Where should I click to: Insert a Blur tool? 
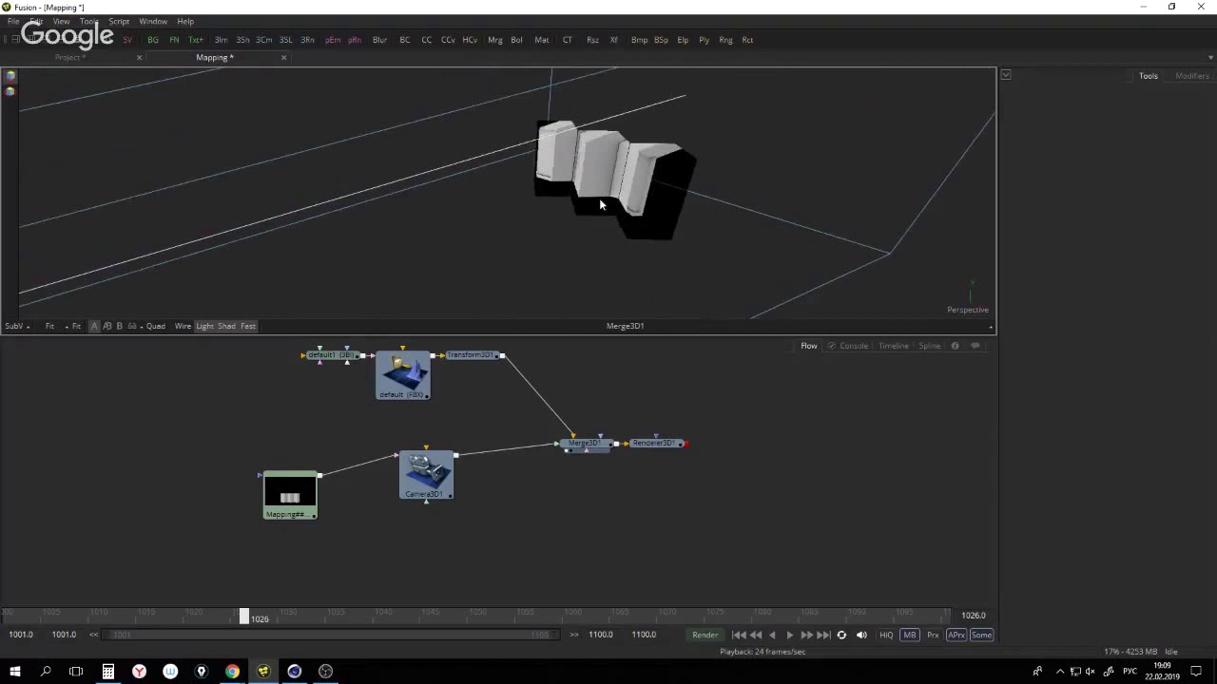379,40
